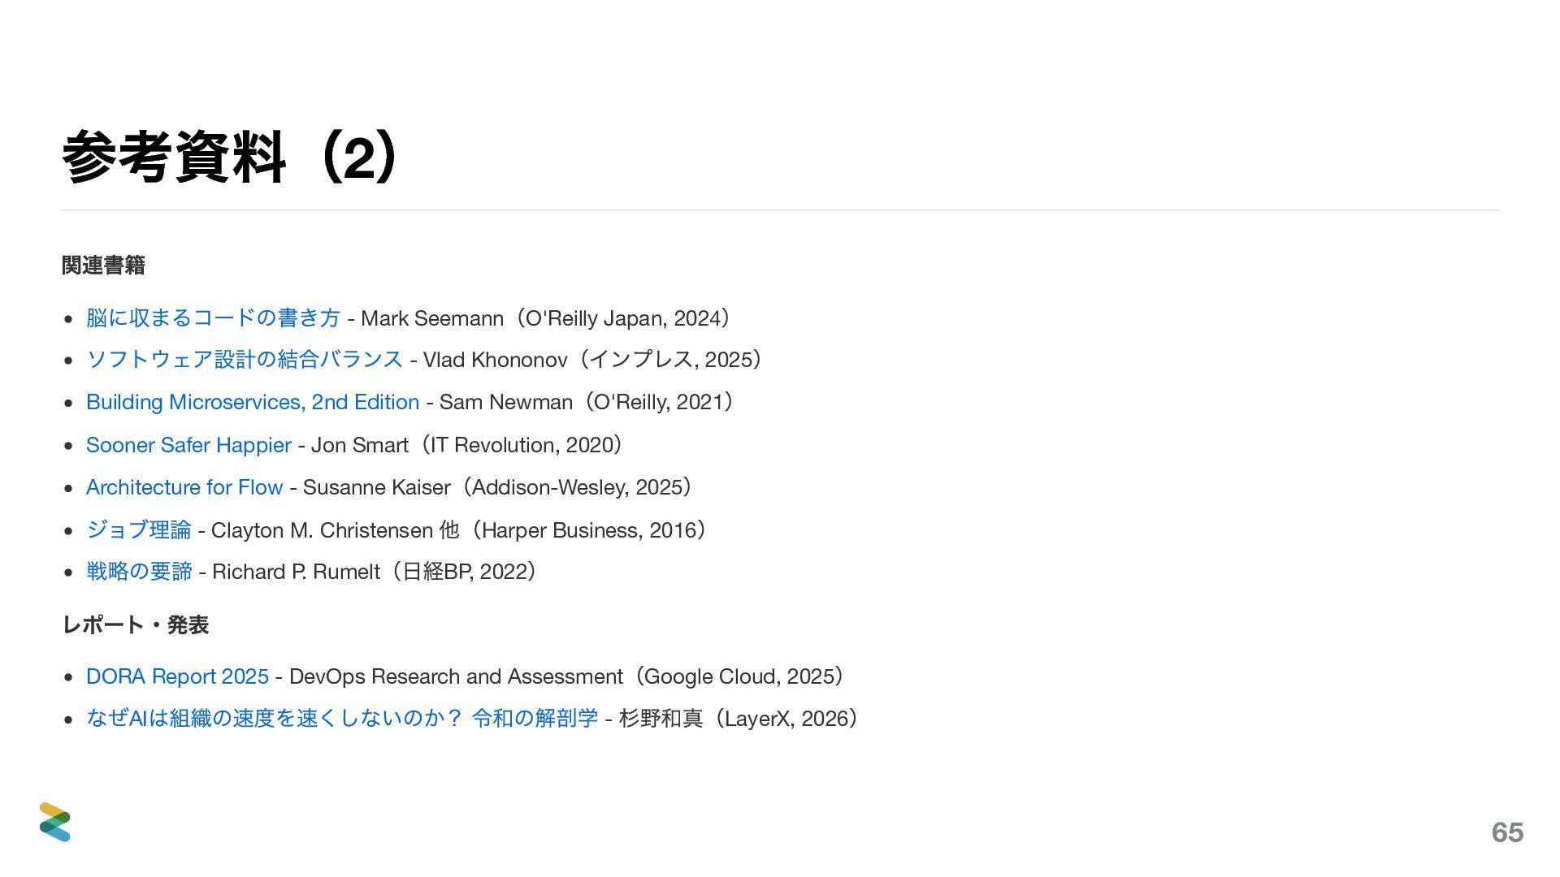Click Clayton M. Christensen author text

pyautogui.click(x=322, y=530)
